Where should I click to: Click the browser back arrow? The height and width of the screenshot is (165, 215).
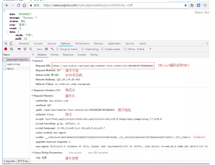click(7, 5)
